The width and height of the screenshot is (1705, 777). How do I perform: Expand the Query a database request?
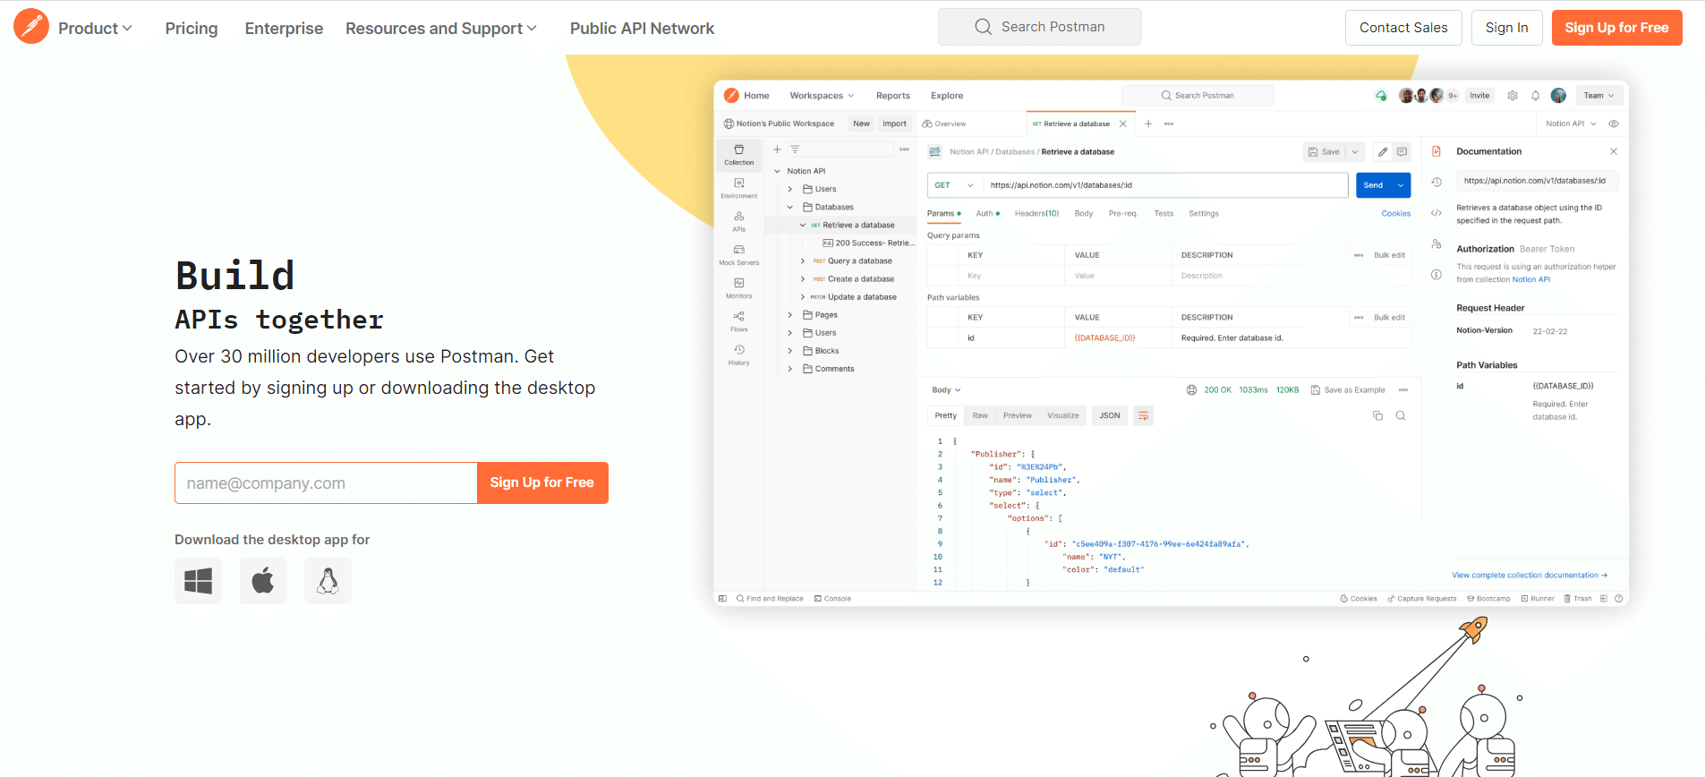coord(803,261)
